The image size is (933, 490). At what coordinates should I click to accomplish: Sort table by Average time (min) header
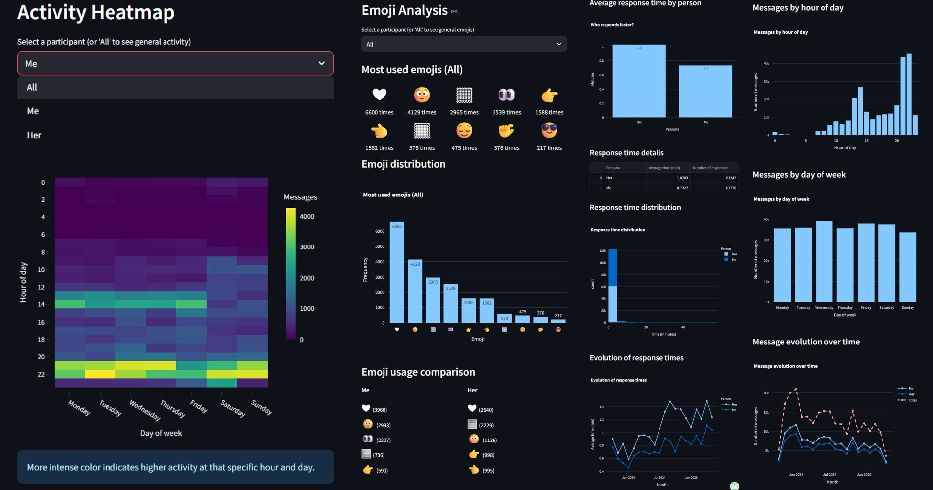pyautogui.click(x=668, y=168)
